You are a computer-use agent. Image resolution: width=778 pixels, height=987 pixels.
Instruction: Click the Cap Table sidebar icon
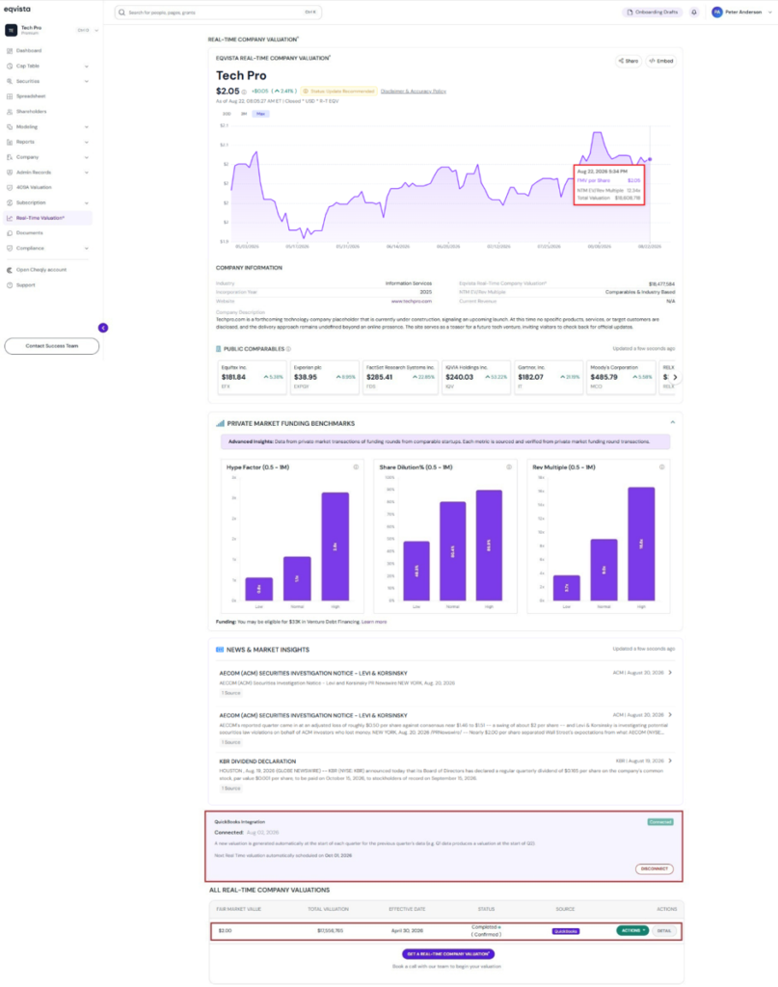tap(10, 67)
